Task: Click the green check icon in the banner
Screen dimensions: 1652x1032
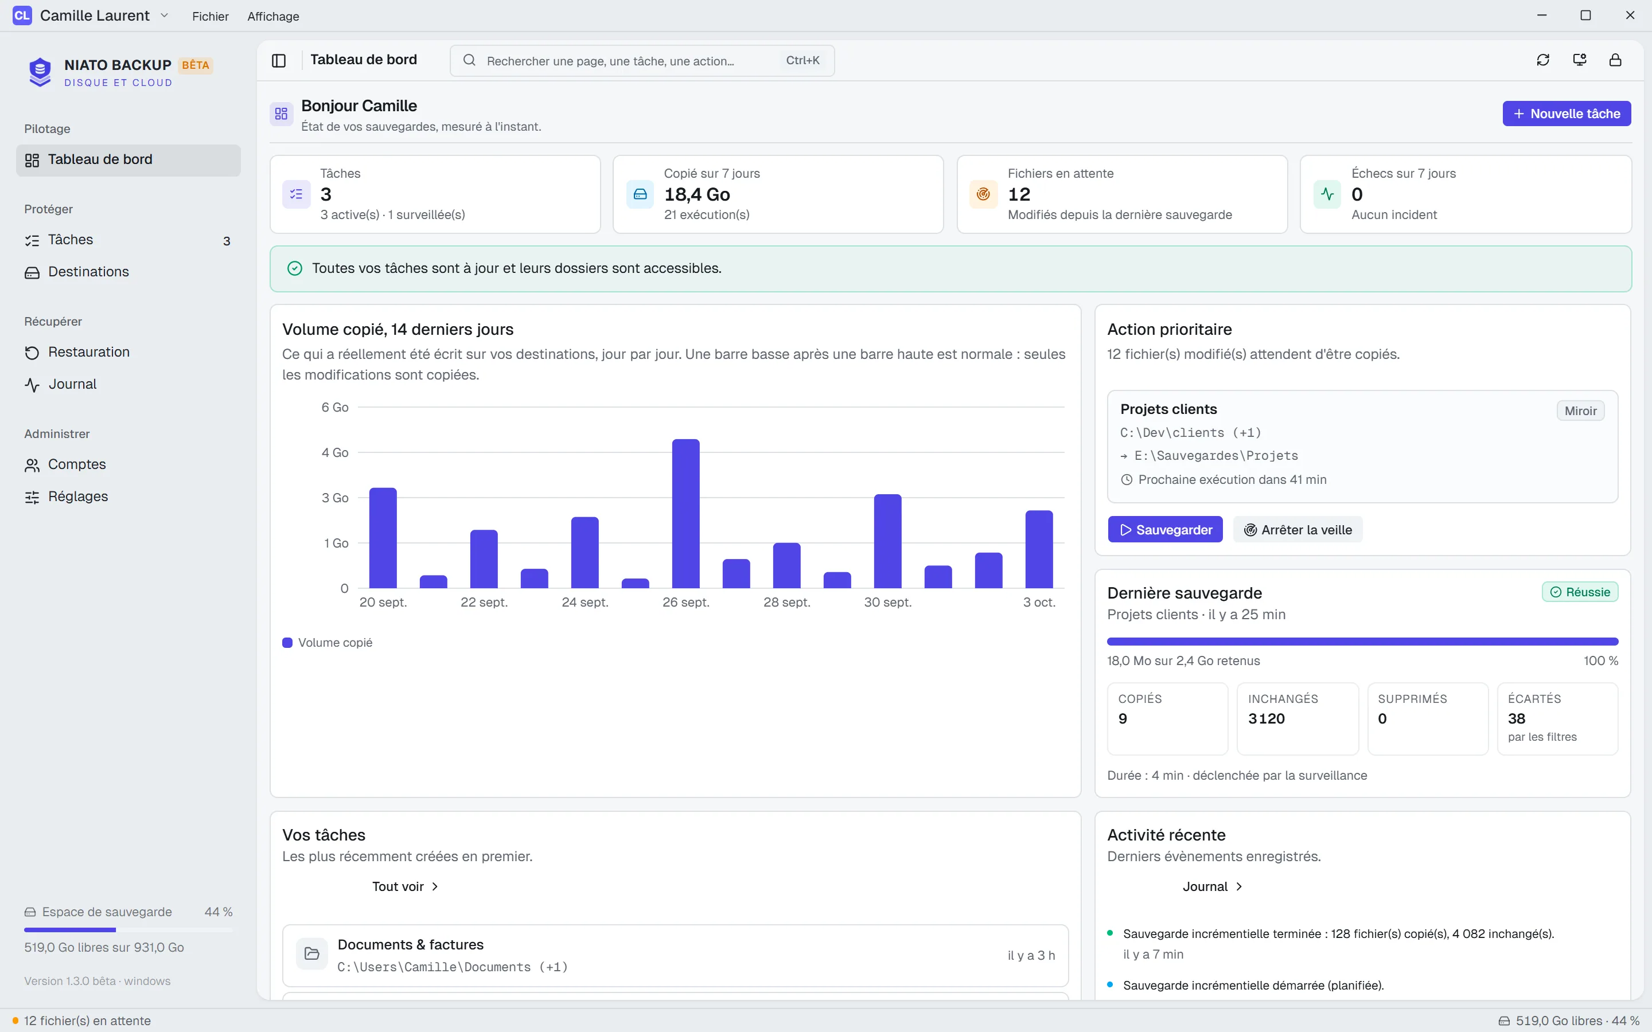Action: [x=295, y=268]
